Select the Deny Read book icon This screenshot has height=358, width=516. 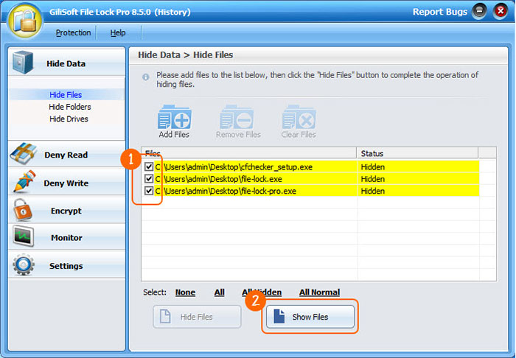(x=23, y=153)
